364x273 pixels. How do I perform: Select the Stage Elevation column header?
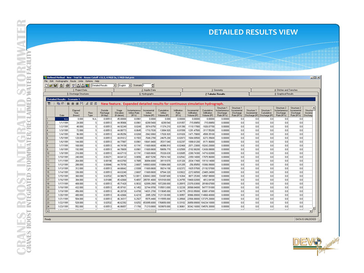coord(119,112)
